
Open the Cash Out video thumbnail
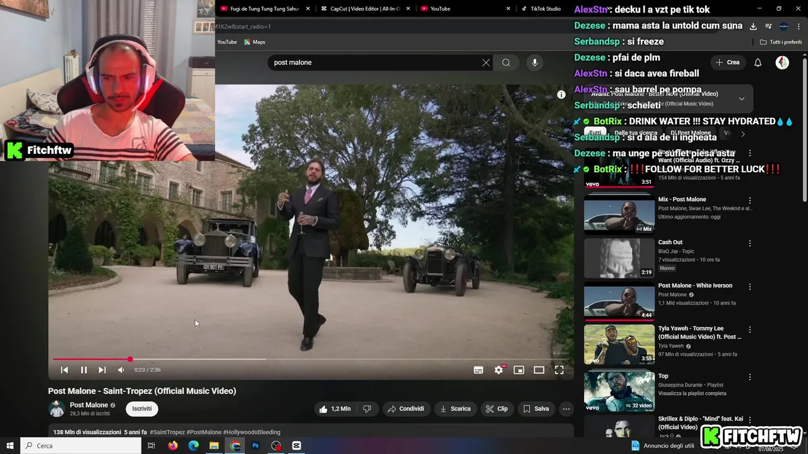tap(619, 258)
